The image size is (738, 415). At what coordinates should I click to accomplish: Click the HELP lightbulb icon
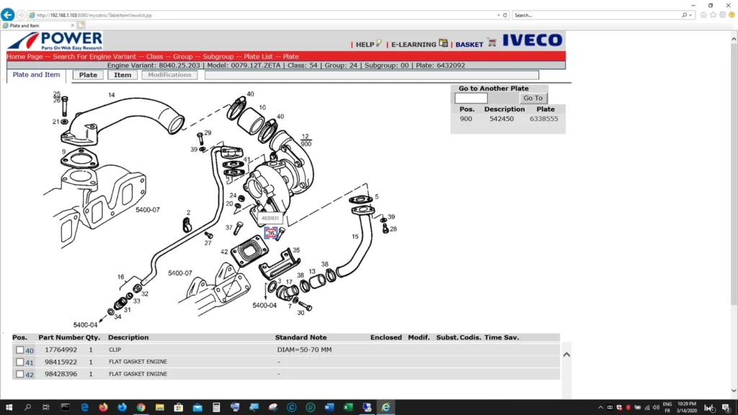(x=378, y=43)
